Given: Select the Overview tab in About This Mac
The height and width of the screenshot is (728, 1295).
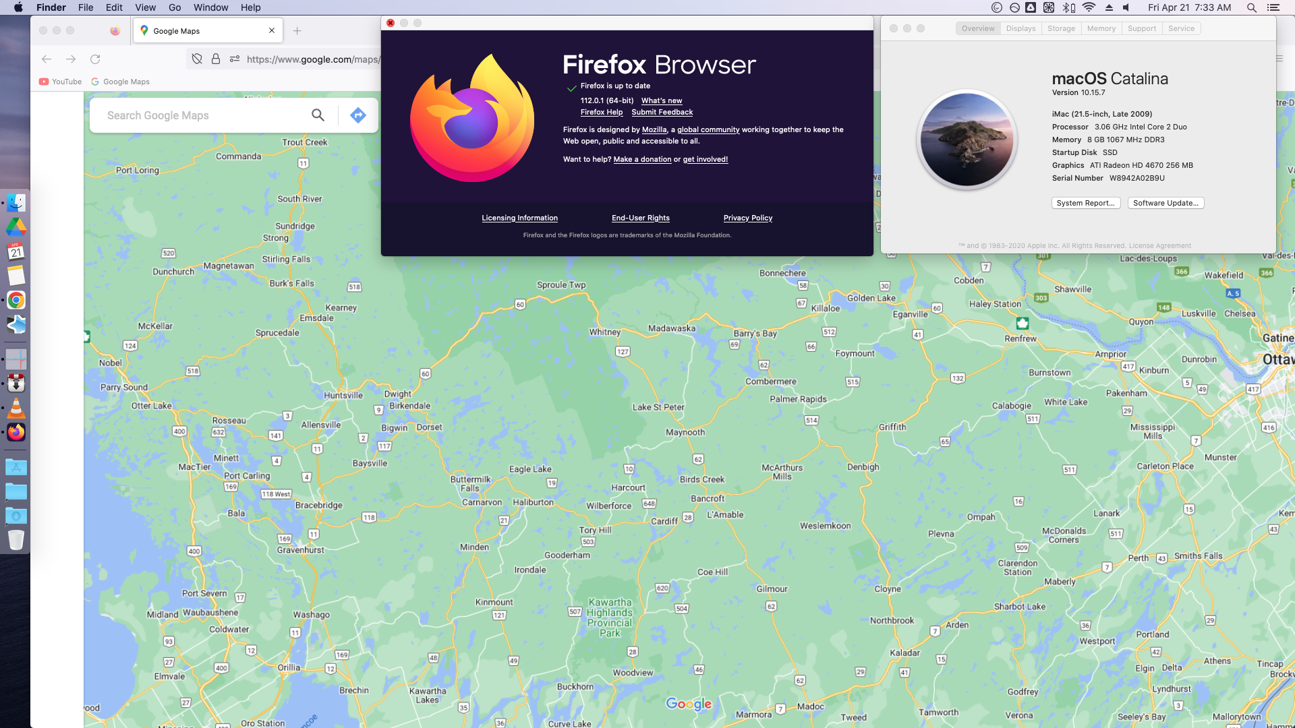Looking at the screenshot, I should [978, 28].
